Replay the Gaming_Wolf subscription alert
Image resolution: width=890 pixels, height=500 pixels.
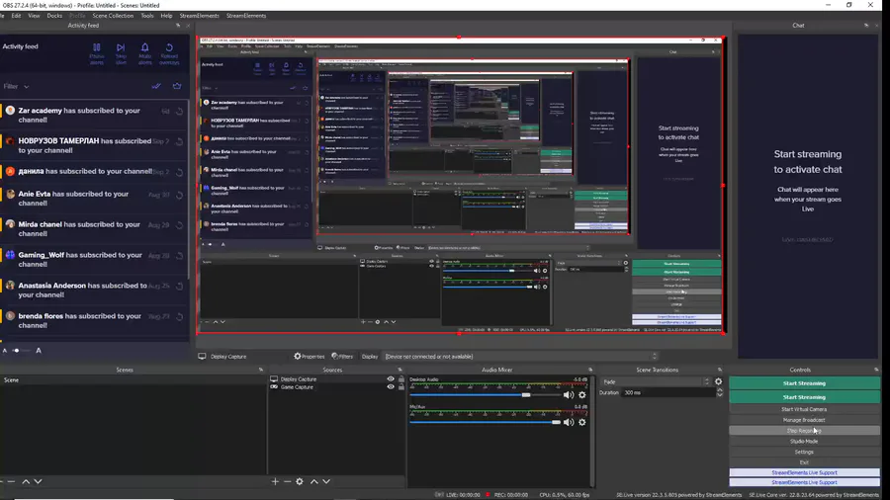[x=179, y=256]
